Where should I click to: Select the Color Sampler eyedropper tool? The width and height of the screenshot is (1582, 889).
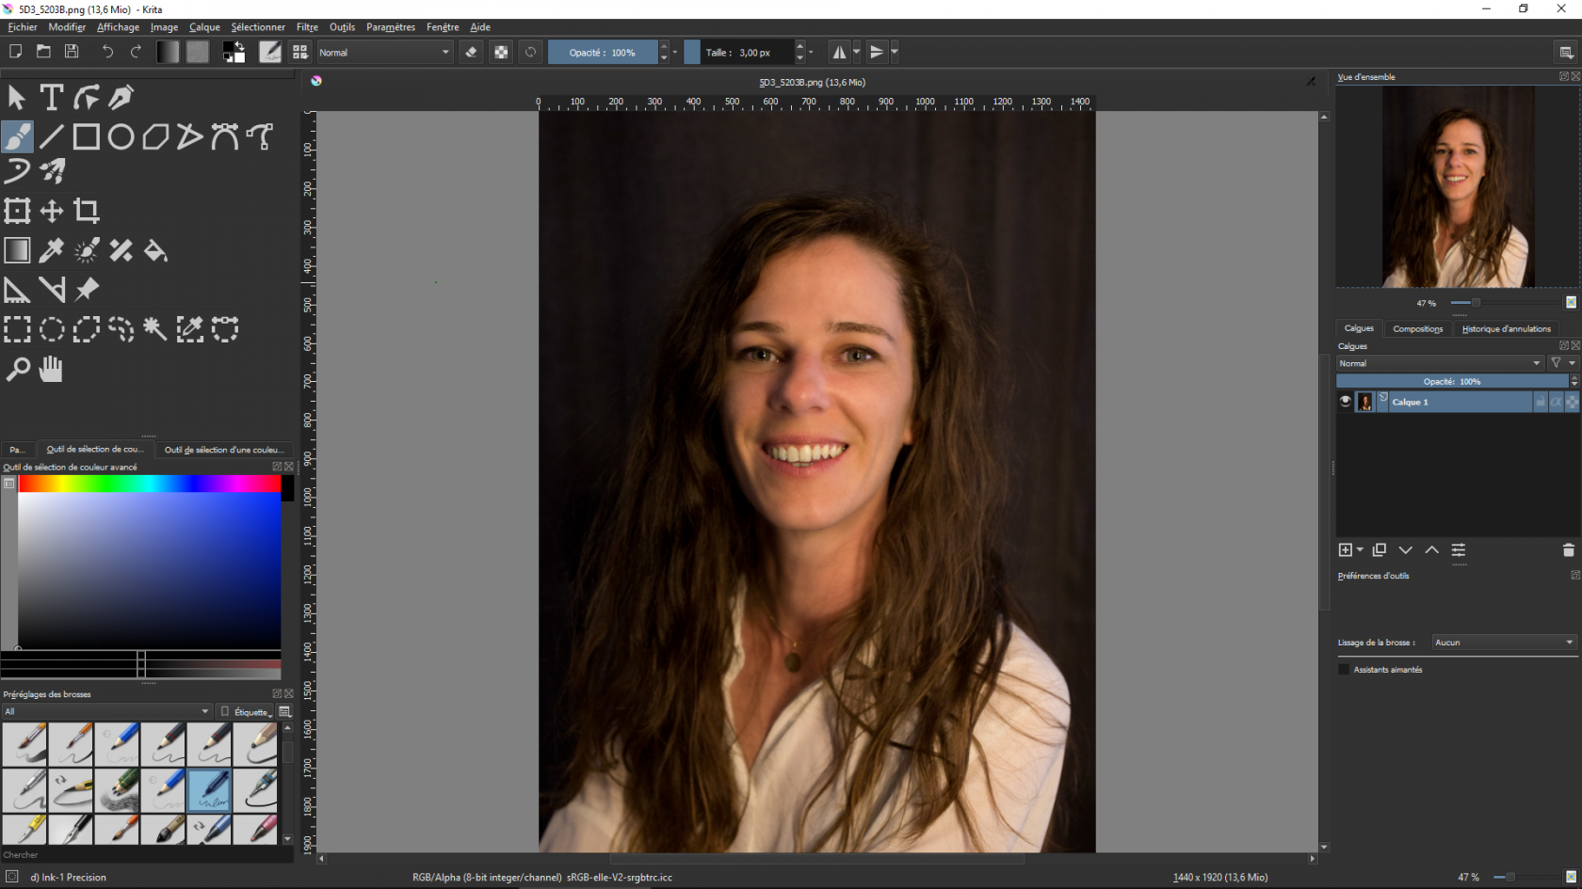(x=52, y=250)
